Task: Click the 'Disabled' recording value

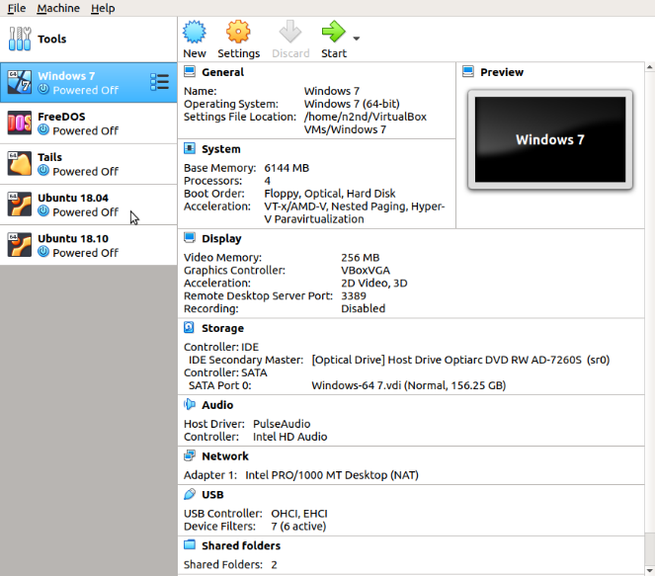Action: point(363,308)
